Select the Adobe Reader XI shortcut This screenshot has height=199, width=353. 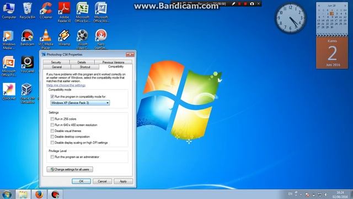click(64, 12)
